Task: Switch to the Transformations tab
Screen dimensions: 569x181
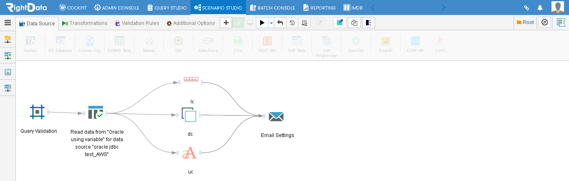Action: click(85, 23)
